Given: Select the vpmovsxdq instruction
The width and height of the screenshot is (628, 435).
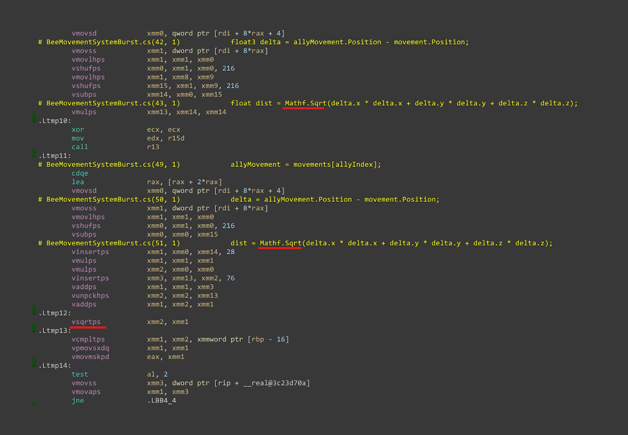Looking at the screenshot, I should point(130,348).
